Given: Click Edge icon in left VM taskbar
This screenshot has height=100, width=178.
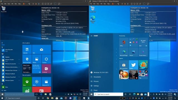Looking at the screenshot, I should coord(41,94).
